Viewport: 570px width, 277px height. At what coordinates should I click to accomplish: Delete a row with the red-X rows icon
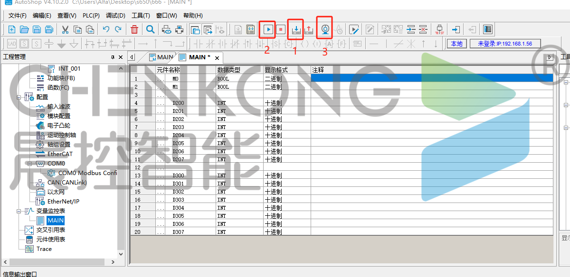click(423, 29)
